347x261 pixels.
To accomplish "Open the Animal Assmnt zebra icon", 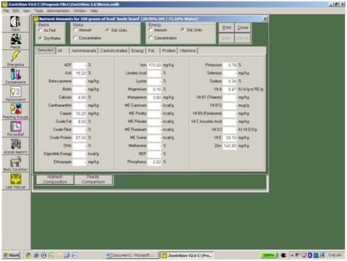I will pyautogui.click(x=15, y=146).
